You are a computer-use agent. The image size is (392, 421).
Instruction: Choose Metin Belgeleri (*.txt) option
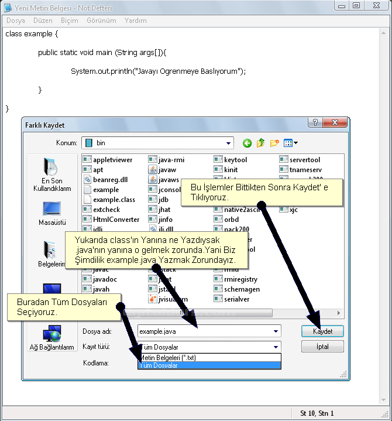(x=209, y=358)
